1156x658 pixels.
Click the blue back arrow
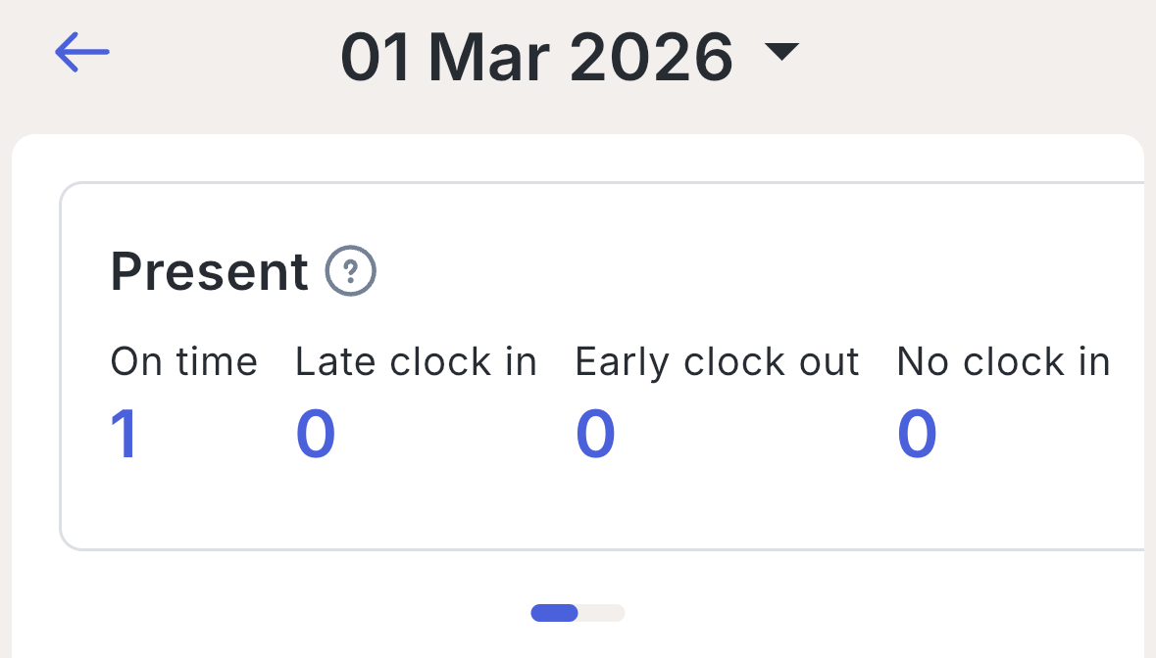click(x=82, y=52)
